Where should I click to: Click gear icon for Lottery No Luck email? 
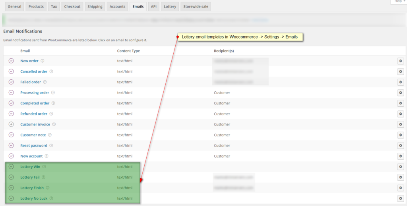[401, 198]
